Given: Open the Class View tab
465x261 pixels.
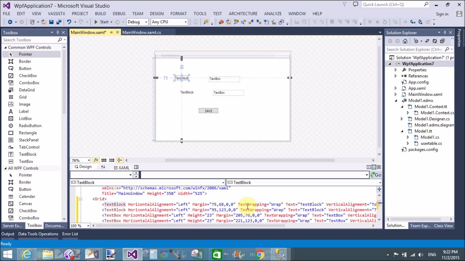Looking at the screenshot, I should coord(443,225).
